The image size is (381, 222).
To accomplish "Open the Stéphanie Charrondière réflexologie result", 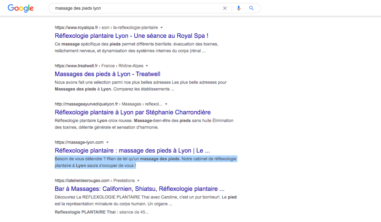I will pyautogui.click(x=133, y=112).
